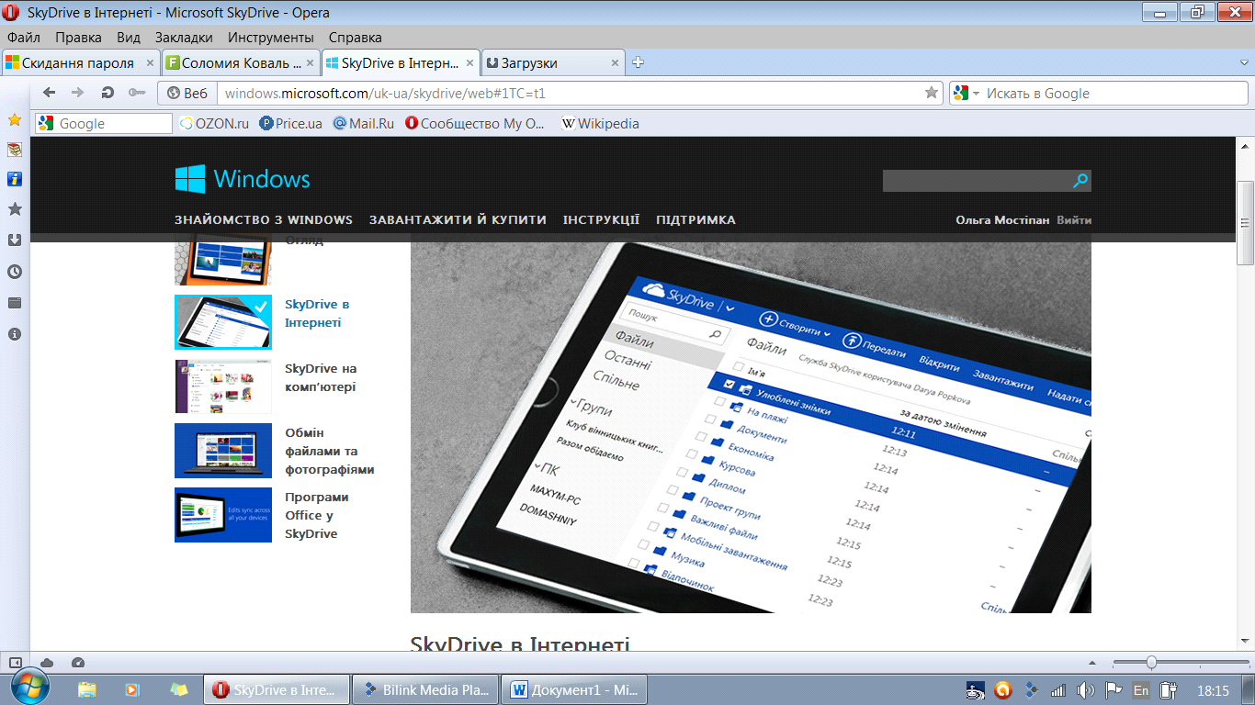The width and height of the screenshot is (1255, 705).
Task: Go back using the browser Back arrow
Action: (x=50, y=93)
